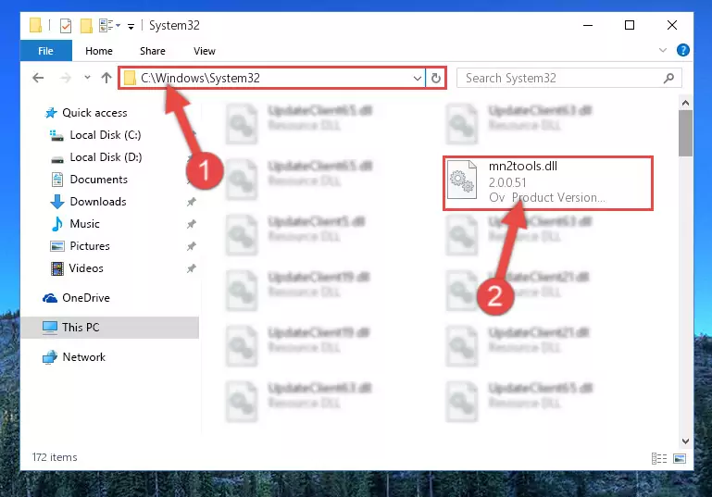Screen dimensions: 712x497
Task: Select OneDrive in the navigation pane
Action: 86,298
